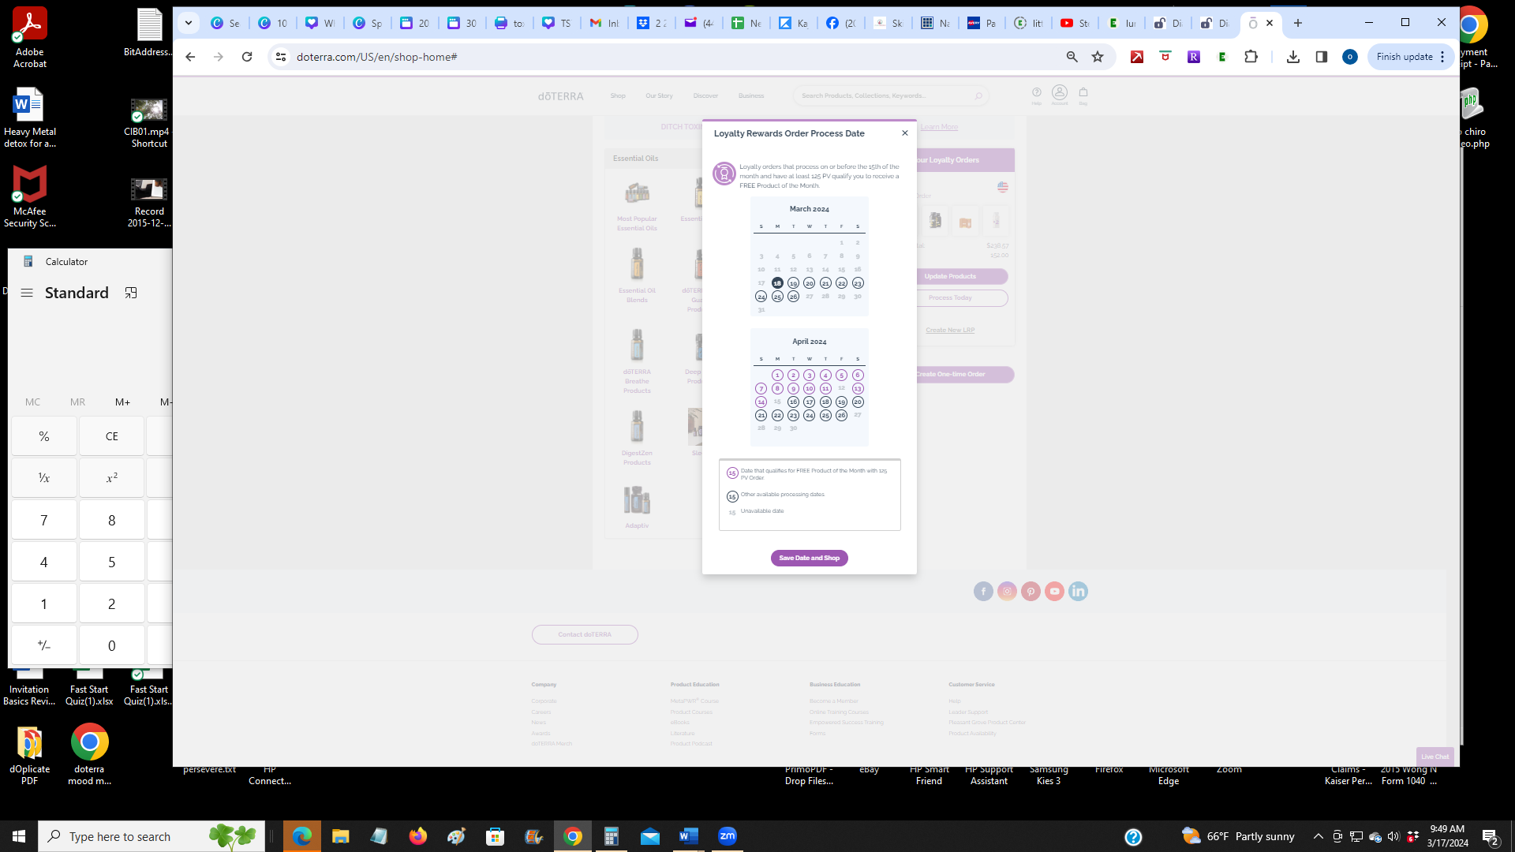
Task: Click the doTERRA product search field
Action: click(890, 96)
